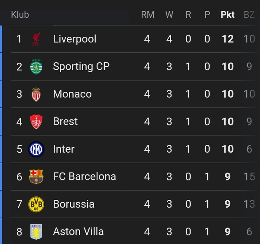The width and height of the screenshot is (260, 244).
Task: Click the Borussia BVB logo
Action: click(x=36, y=204)
